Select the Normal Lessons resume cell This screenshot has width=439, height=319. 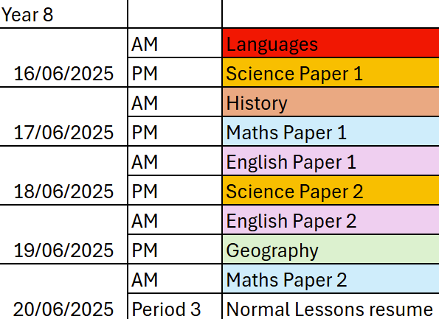coord(331,306)
